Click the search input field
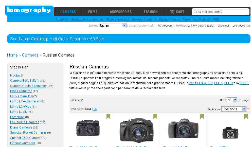252x147 pixels. 220,12
